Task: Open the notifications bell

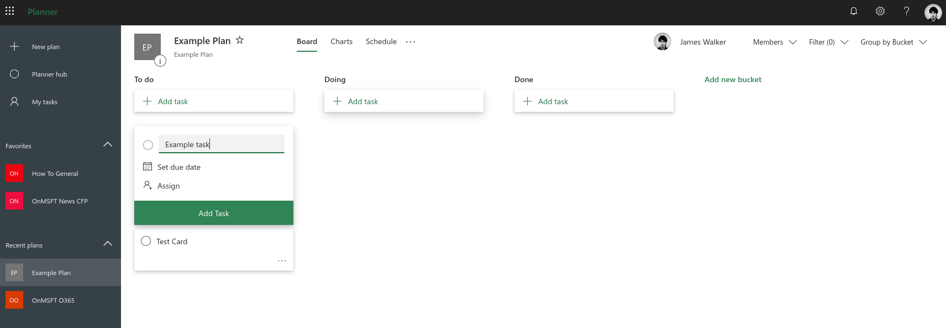Action: [854, 11]
